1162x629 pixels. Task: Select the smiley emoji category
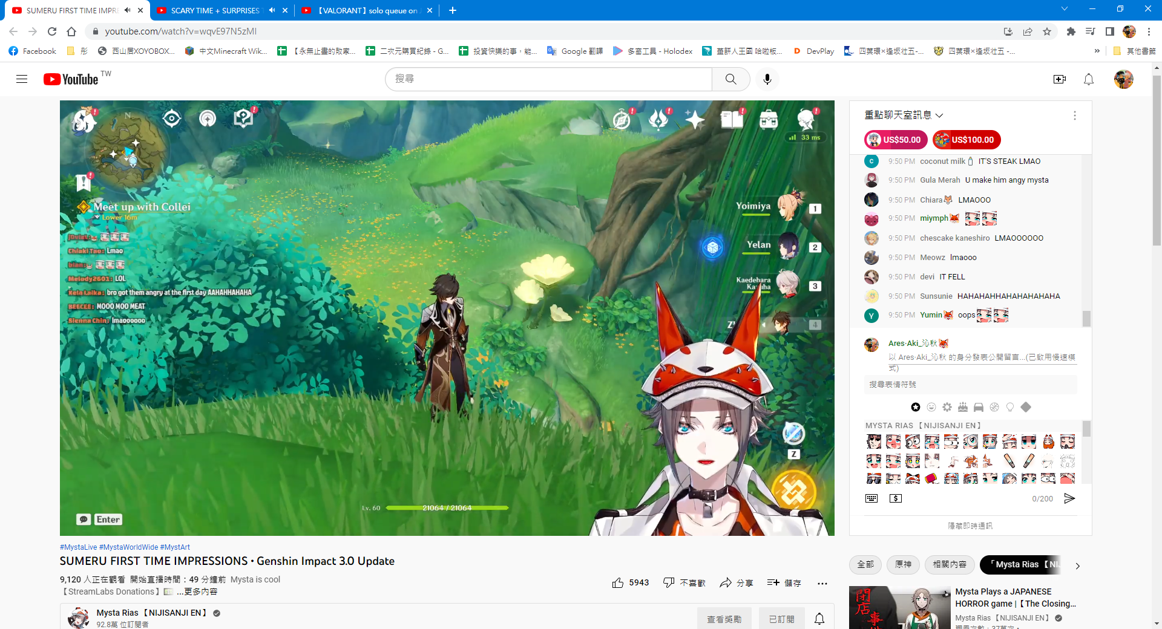(x=931, y=407)
